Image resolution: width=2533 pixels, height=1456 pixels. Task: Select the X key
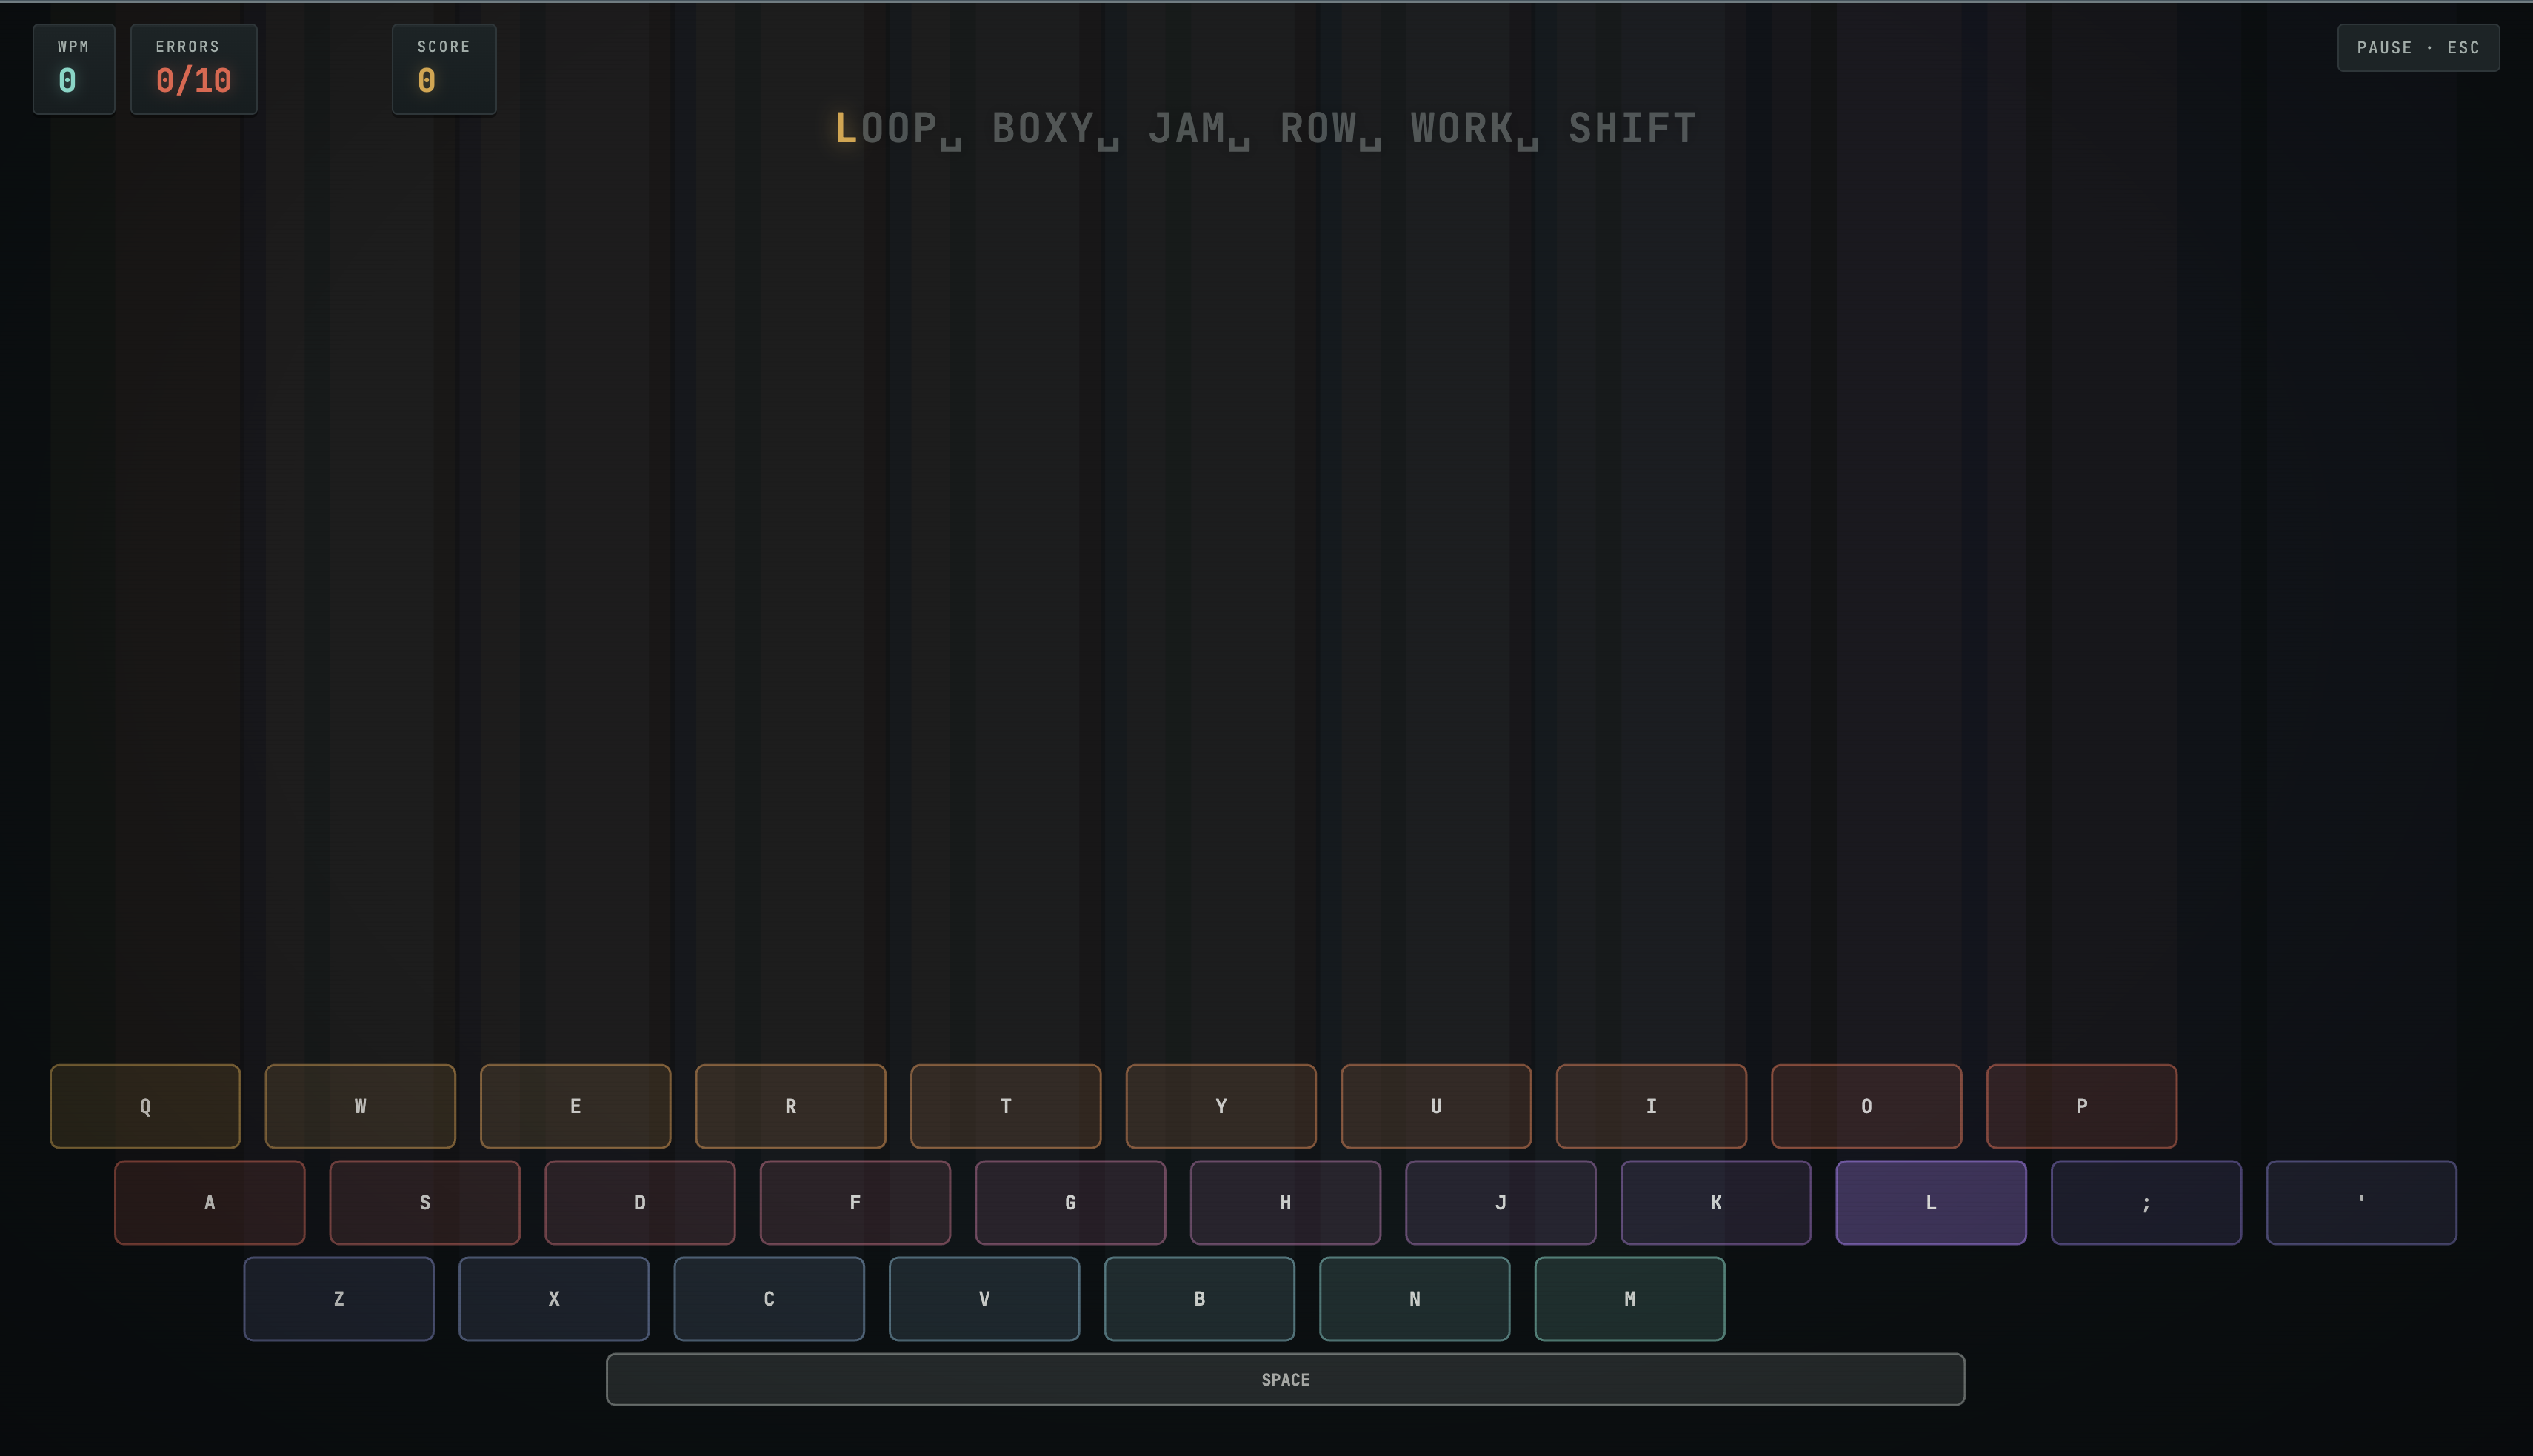point(554,1298)
